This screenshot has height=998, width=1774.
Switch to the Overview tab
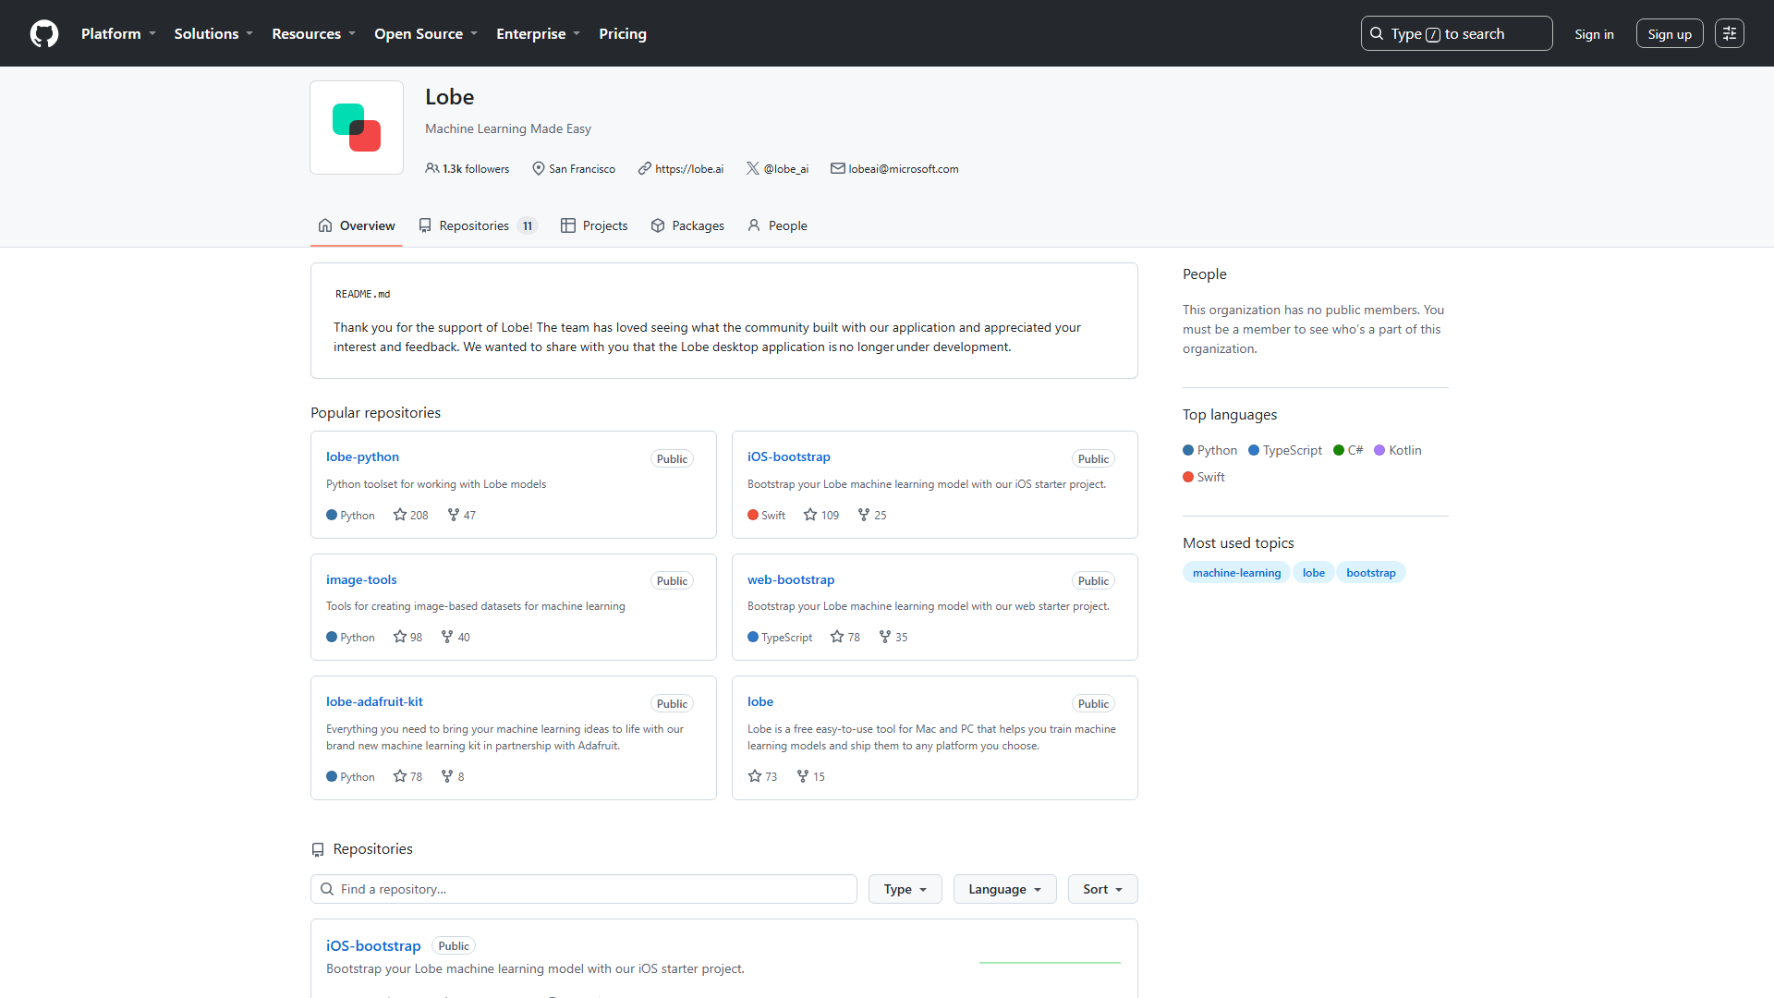point(357,225)
